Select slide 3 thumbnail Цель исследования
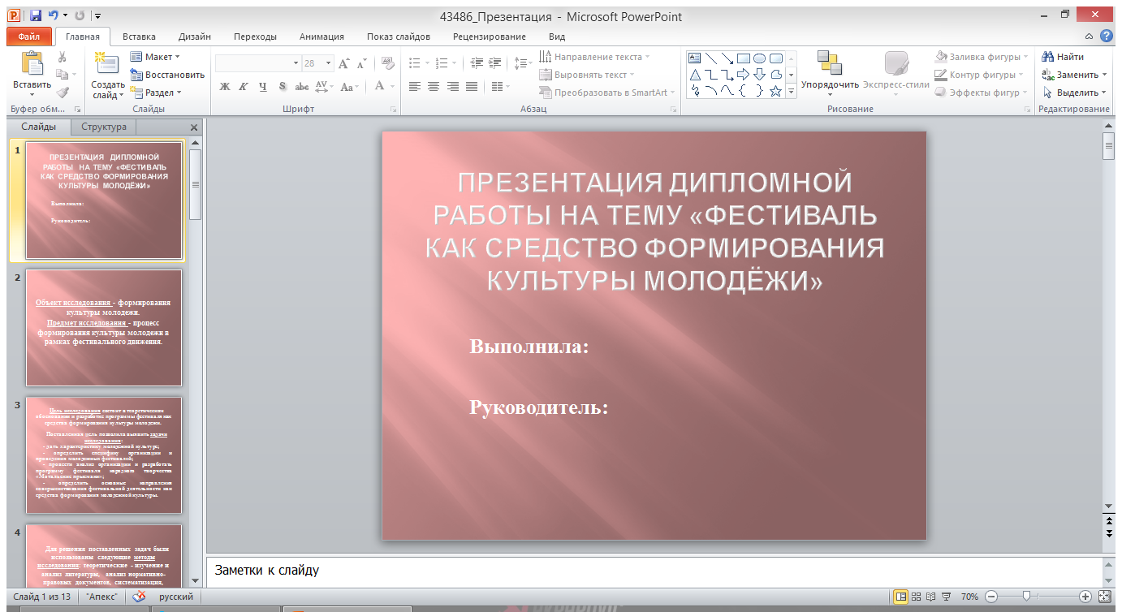 (x=104, y=455)
